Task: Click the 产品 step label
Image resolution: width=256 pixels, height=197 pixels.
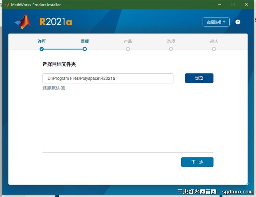Action: pyautogui.click(x=128, y=41)
